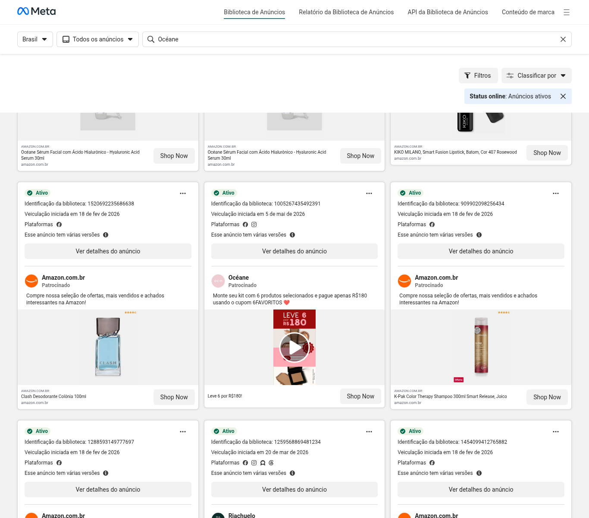Open the Riachuelo advertiser name link
This screenshot has height=518, width=589.
click(242, 515)
